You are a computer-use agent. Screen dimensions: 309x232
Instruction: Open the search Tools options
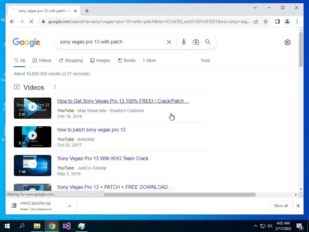pyautogui.click(x=205, y=60)
